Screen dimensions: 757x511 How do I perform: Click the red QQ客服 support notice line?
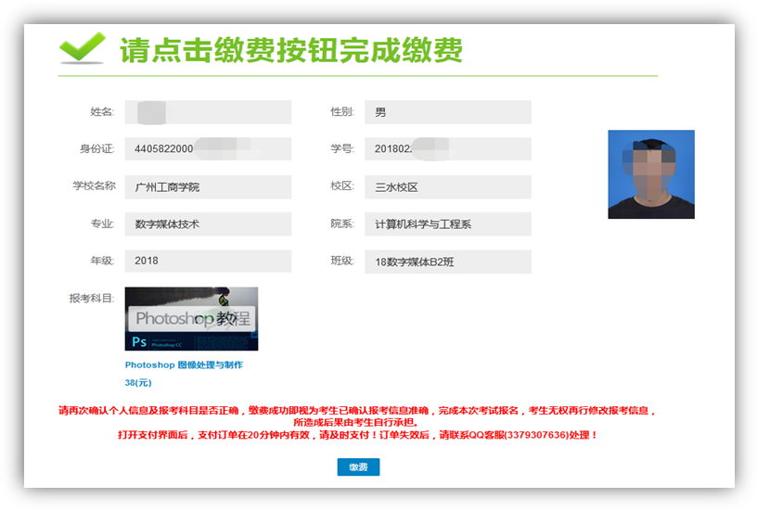[357, 435]
